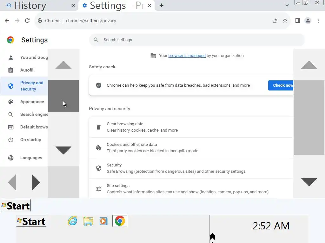Open the side panel icon
The width and height of the screenshot is (325, 243).
pyautogui.click(x=298, y=21)
